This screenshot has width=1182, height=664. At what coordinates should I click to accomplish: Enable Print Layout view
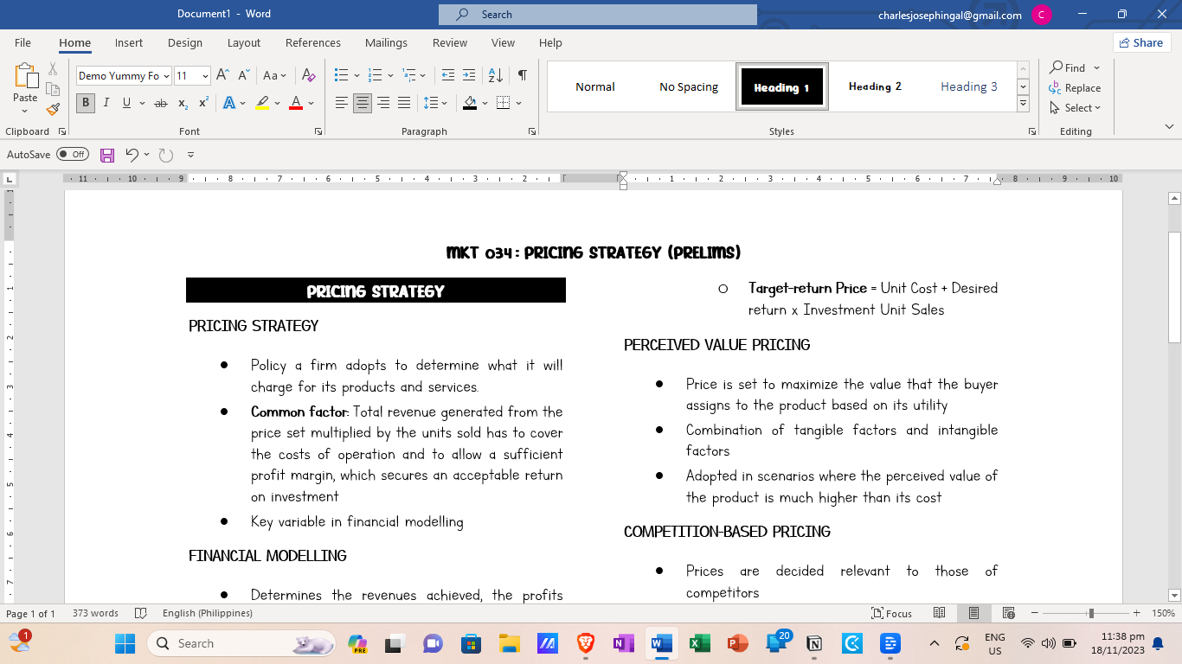point(973,613)
